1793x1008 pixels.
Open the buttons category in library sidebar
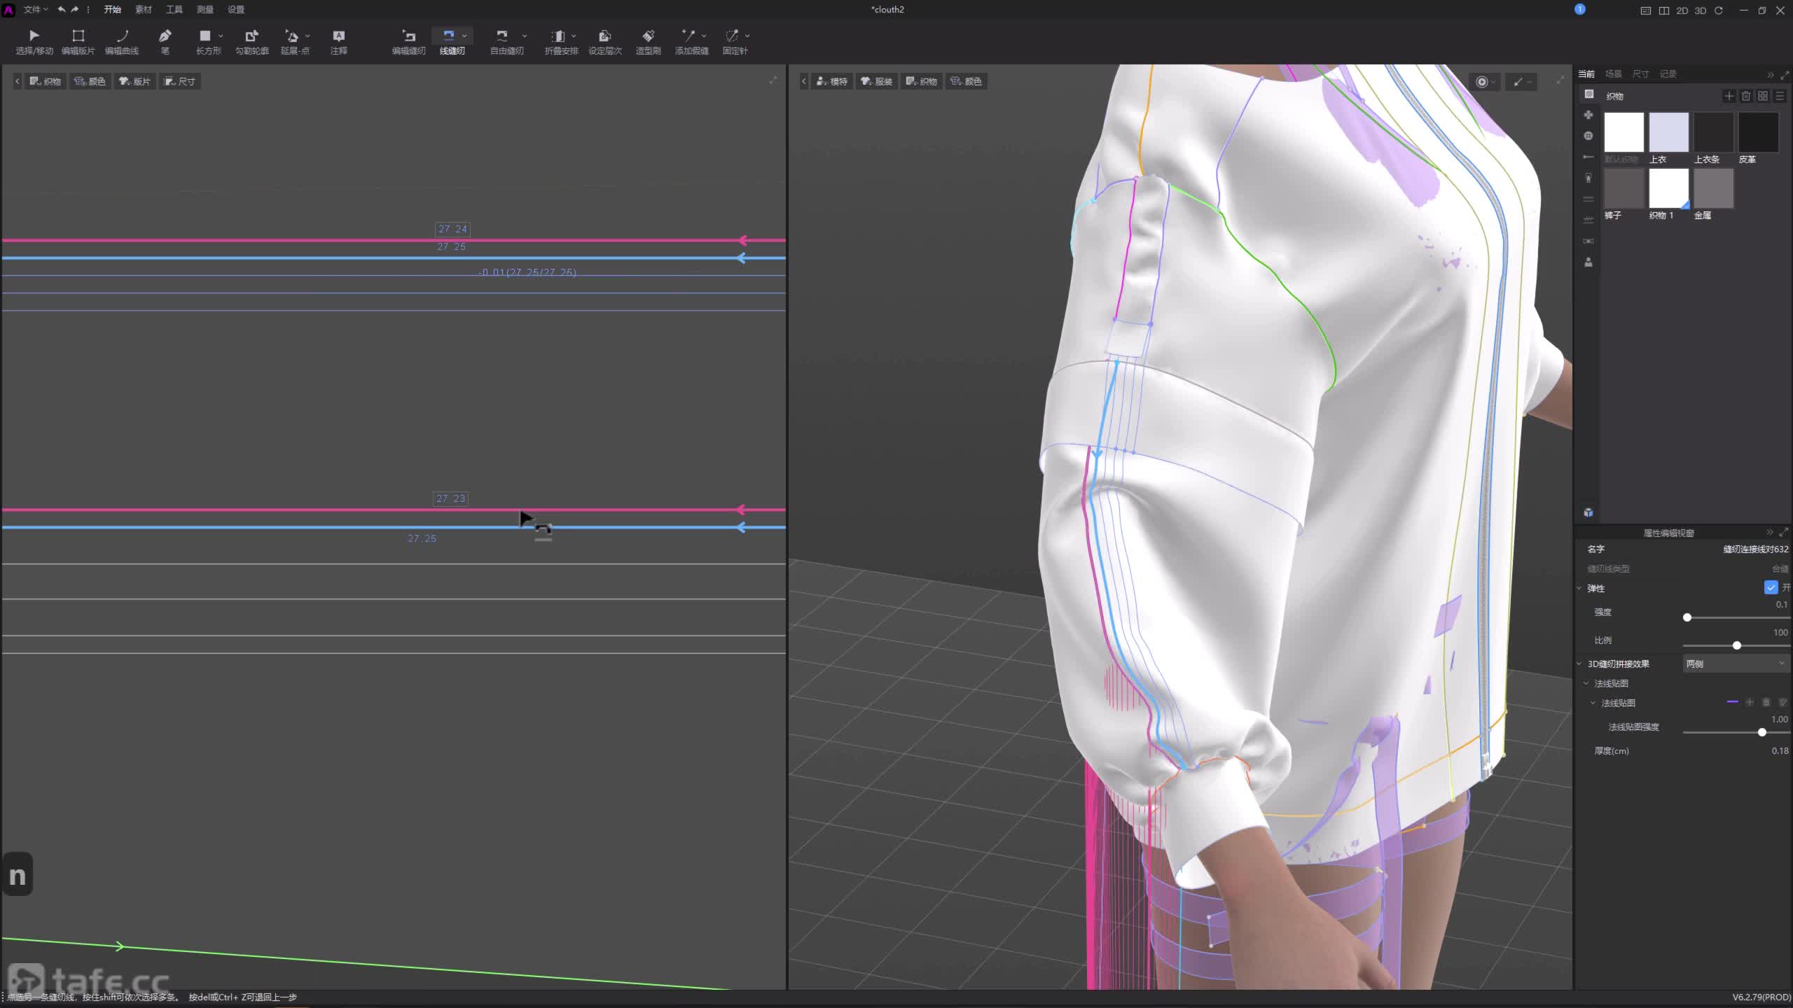coord(1588,136)
